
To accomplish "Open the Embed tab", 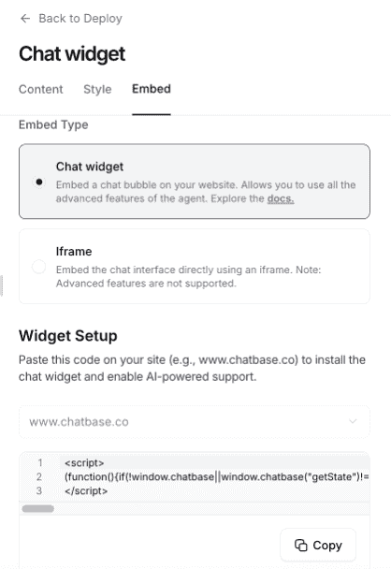I will [x=152, y=89].
